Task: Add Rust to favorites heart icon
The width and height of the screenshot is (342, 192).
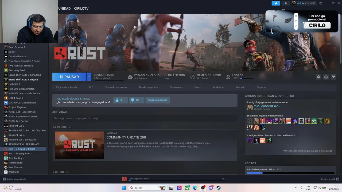Action: pos(333,77)
